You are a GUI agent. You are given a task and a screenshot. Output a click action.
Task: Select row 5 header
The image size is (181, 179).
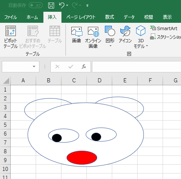coord(5,125)
